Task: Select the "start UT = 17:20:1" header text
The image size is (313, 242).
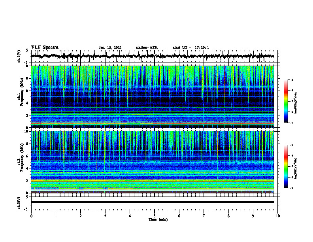Action: point(191,47)
